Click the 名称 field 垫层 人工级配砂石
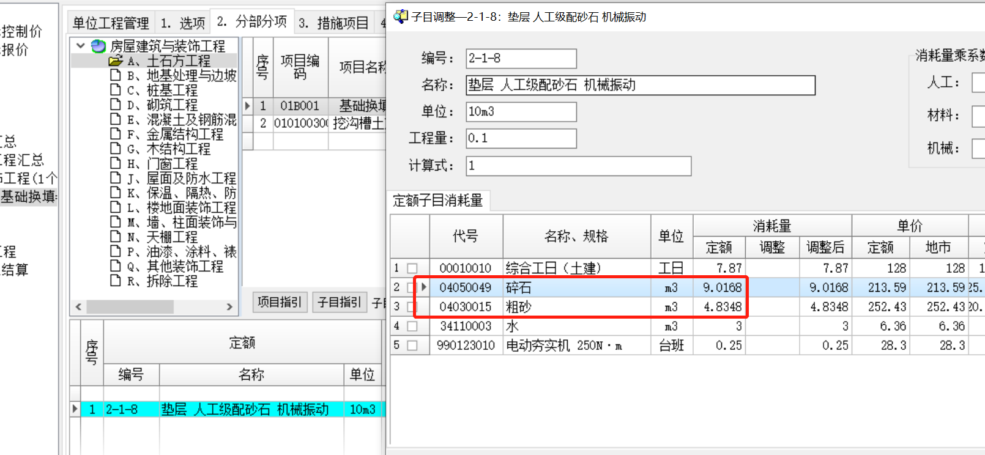The image size is (985, 455). point(641,85)
